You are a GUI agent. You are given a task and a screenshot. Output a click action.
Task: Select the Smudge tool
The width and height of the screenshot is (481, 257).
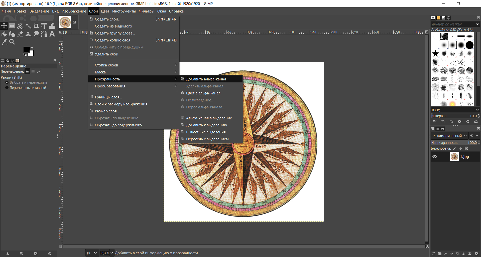36,34
